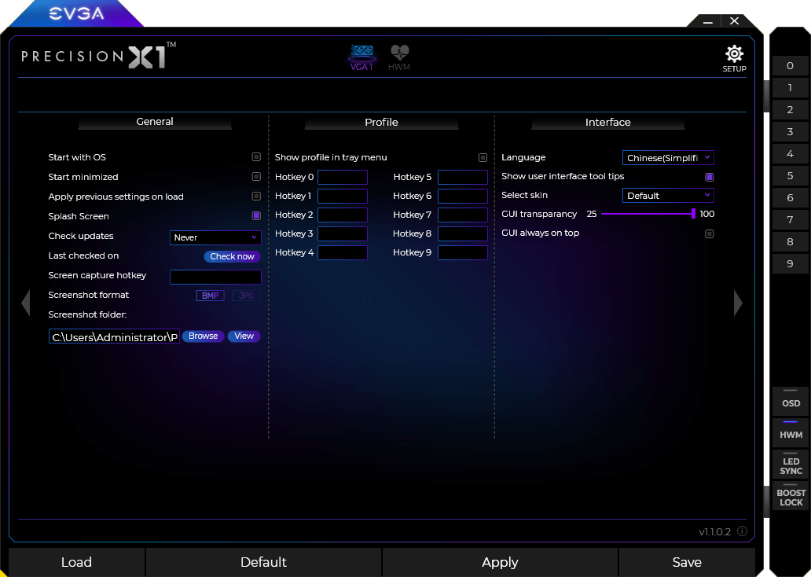The width and height of the screenshot is (811, 577).
Task: Click the GUI transparency slider handle
Action: [693, 214]
